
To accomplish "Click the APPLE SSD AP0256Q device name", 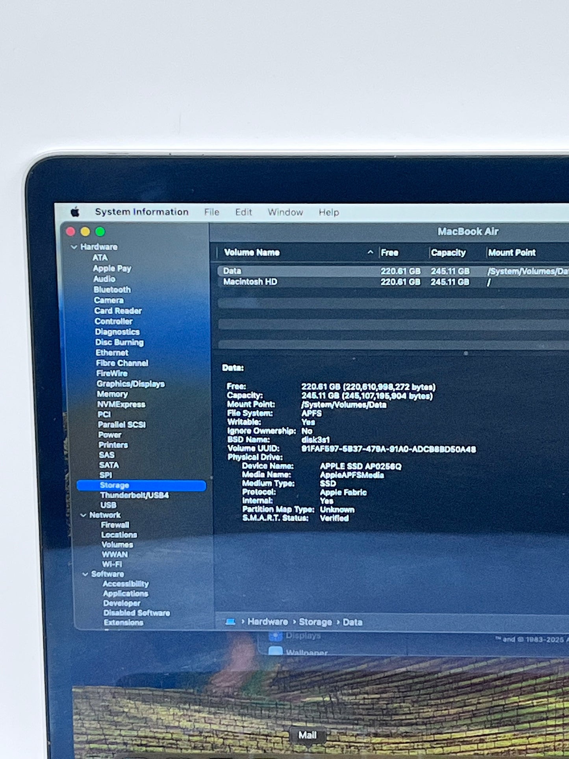I will (x=361, y=467).
